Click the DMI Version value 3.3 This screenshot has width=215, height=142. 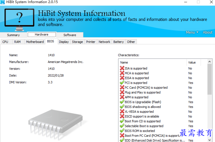click(50, 82)
